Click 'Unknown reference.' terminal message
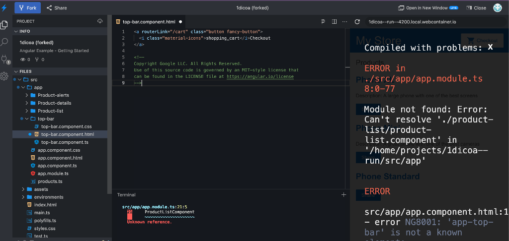The width and height of the screenshot is (509, 241). pyautogui.click(x=149, y=222)
